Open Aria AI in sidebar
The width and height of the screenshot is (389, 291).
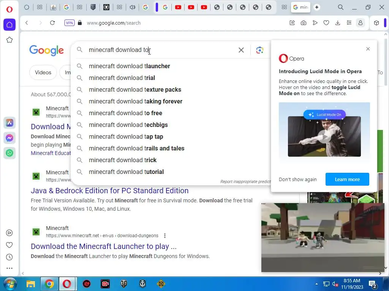pyautogui.click(x=9, y=123)
